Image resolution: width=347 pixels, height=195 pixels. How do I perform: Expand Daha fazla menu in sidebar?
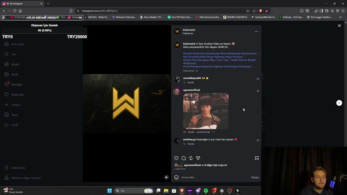[x=15, y=168]
